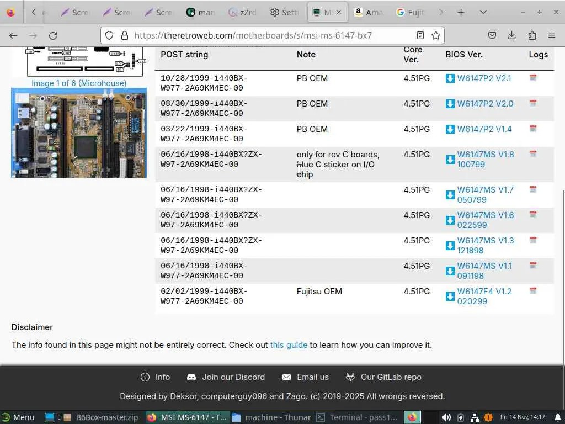Click download icon for W6147MS V1.6 022599
Viewport: 565px width, 424px height.
(x=450, y=220)
